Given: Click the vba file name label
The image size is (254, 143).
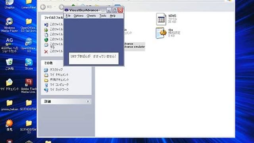Looking at the screenshot, I should coord(170,30).
